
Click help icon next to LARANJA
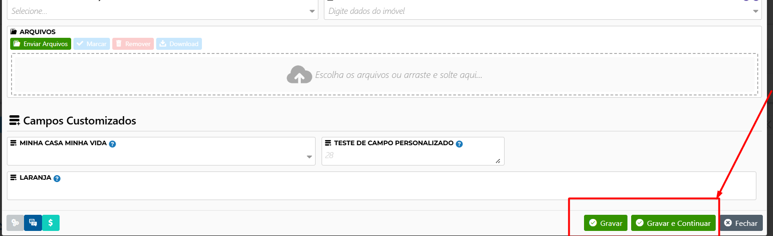tap(57, 178)
